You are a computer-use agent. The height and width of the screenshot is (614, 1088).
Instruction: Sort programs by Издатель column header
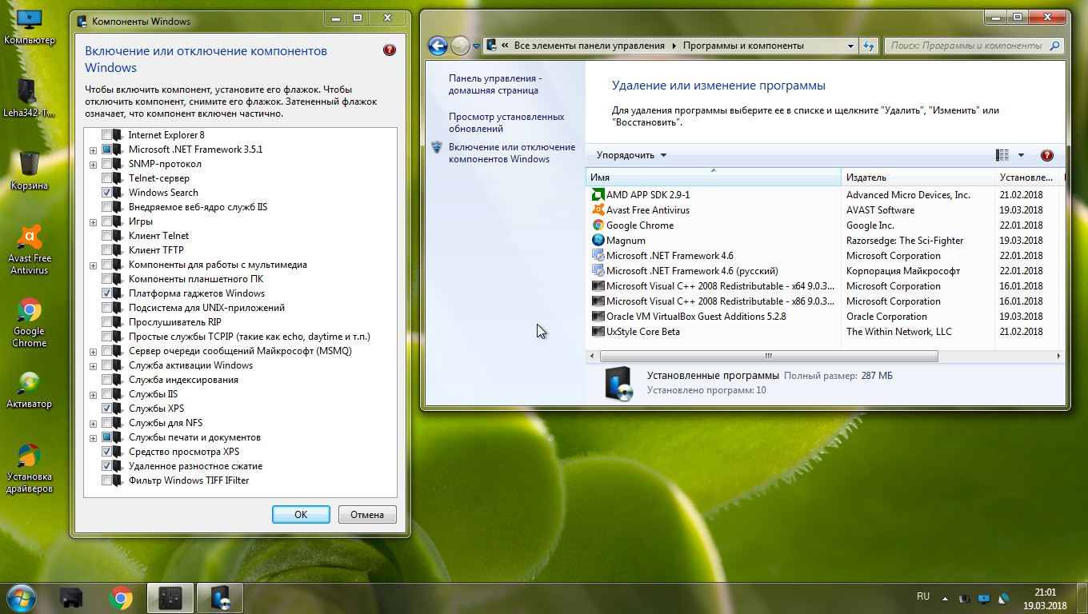click(918, 177)
